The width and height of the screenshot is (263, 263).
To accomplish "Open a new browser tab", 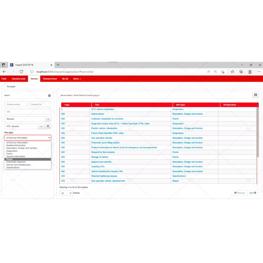I will [x=58, y=65].
